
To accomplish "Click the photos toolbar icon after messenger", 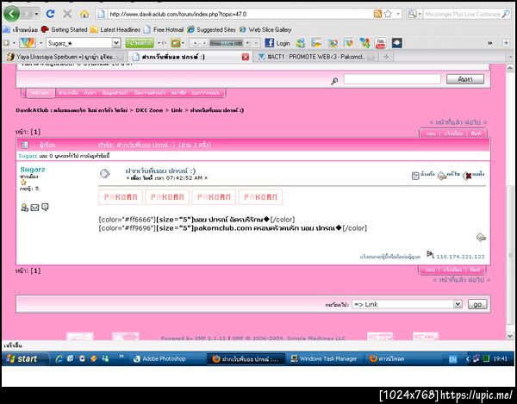I will (316, 43).
